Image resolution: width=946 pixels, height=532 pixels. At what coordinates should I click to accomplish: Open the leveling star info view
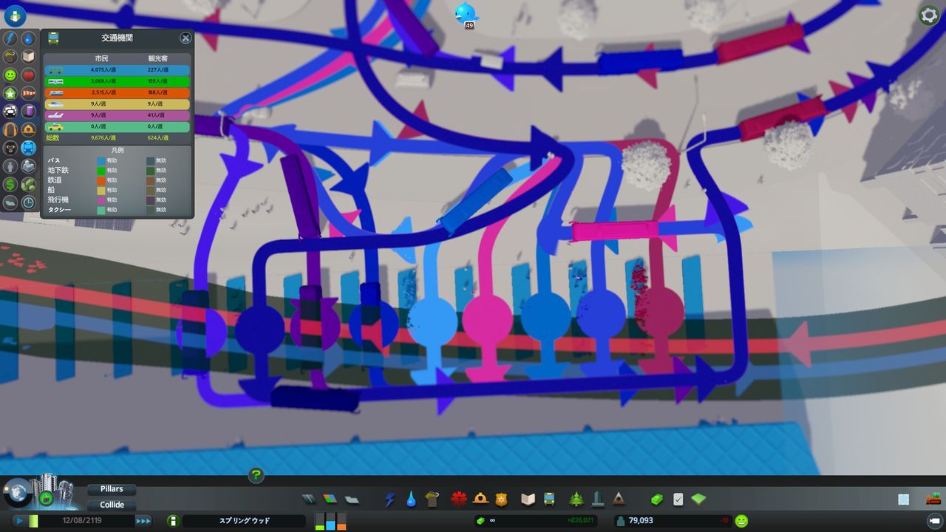[x=10, y=93]
